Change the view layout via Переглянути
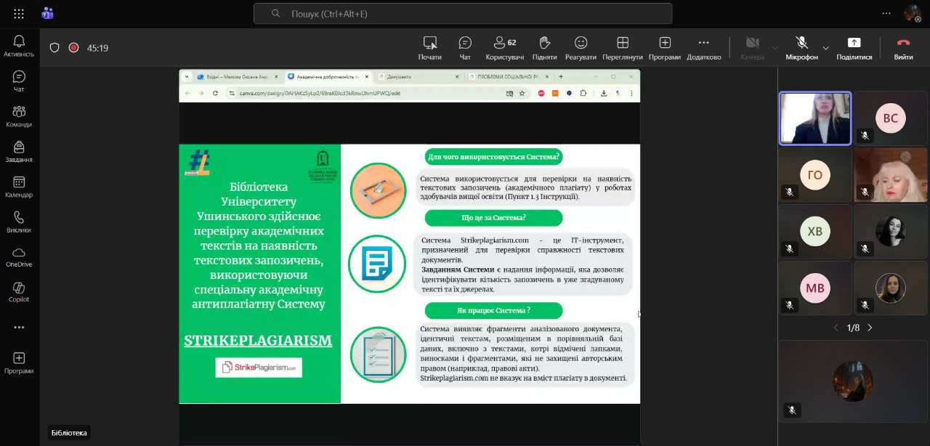This screenshot has width=930, height=446. tap(622, 47)
